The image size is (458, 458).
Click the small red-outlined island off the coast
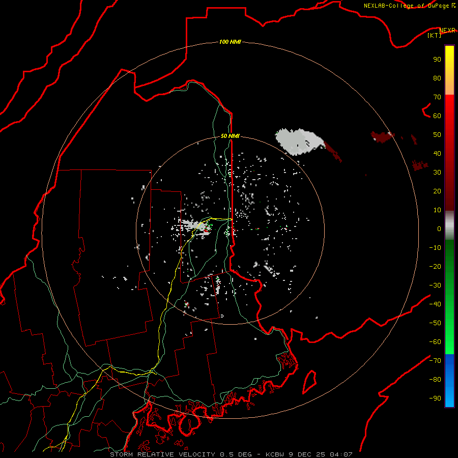[x=309, y=382]
